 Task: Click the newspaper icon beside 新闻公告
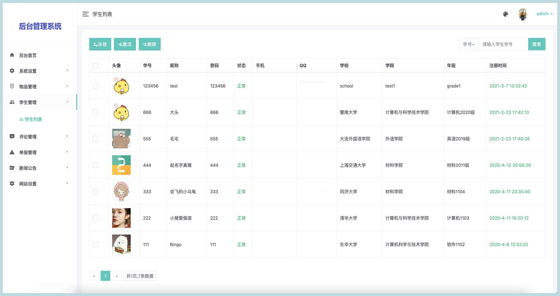(x=12, y=168)
